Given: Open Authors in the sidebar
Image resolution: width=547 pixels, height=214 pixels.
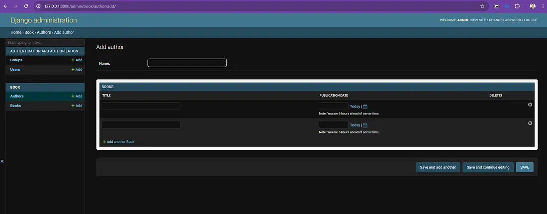Looking at the screenshot, I should coord(17,96).
